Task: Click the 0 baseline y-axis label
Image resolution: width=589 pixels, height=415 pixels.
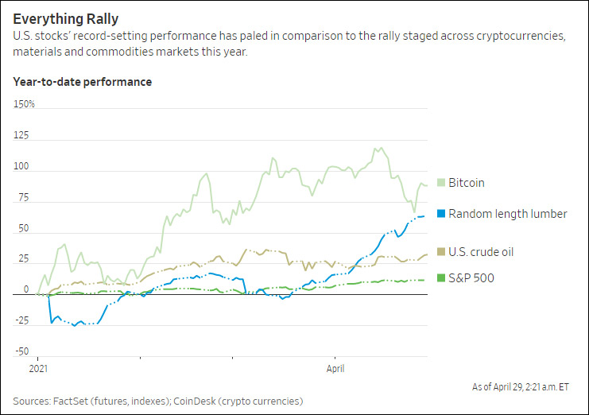Action: (x=16, y=290)
